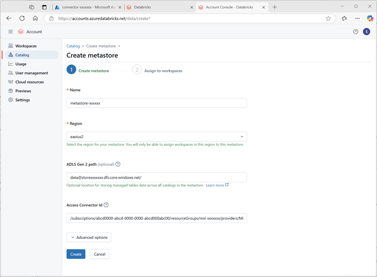Focus the Access Connector Id field
The width and height of the screenshot is (377, 277).
point(156,218)
